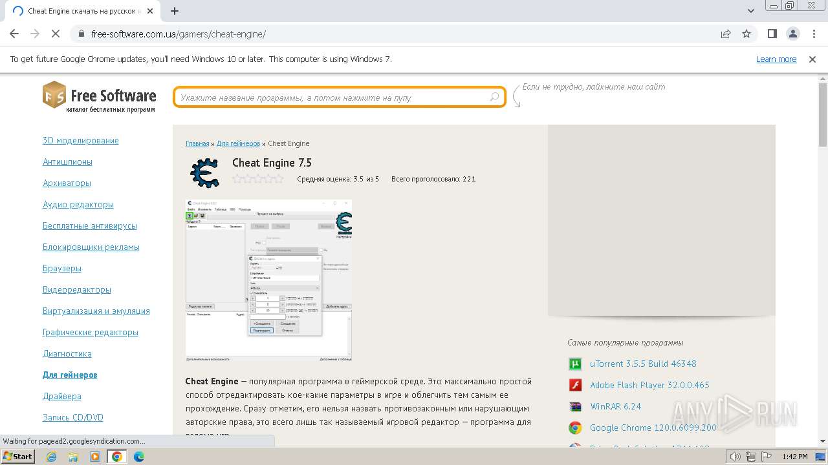Open the Chrome profile avatar
Viewport: 828px width, 465px height.
tap(792, 34)
